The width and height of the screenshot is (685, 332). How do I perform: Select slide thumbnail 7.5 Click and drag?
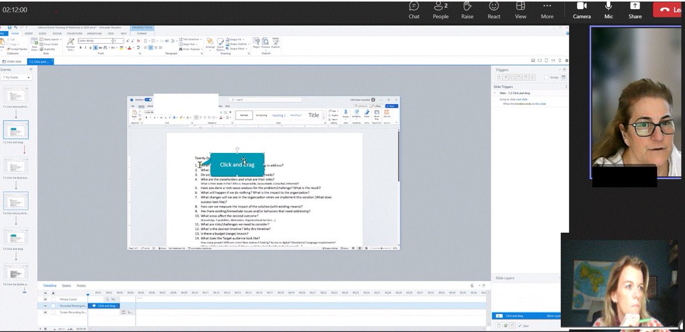pos(15,236)
